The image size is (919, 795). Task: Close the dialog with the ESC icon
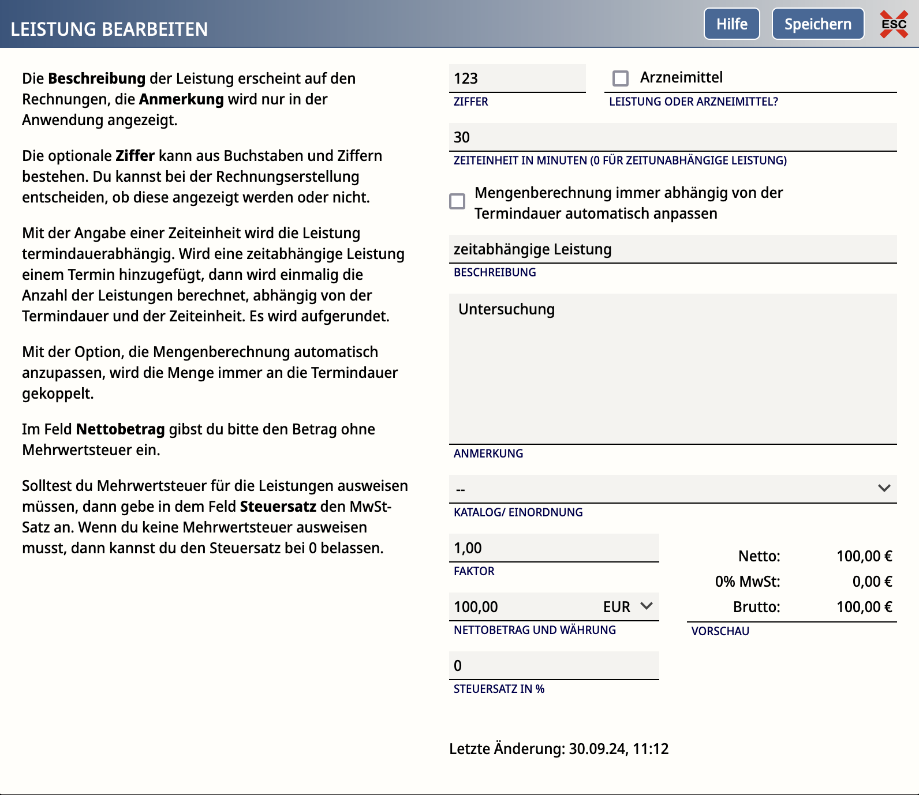[x=894, y=24]
